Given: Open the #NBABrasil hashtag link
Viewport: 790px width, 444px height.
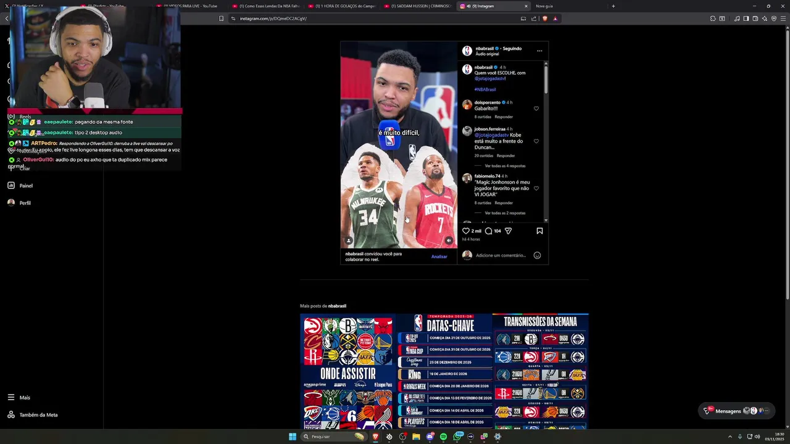Looking at the screenshot, I should point(485,89).
